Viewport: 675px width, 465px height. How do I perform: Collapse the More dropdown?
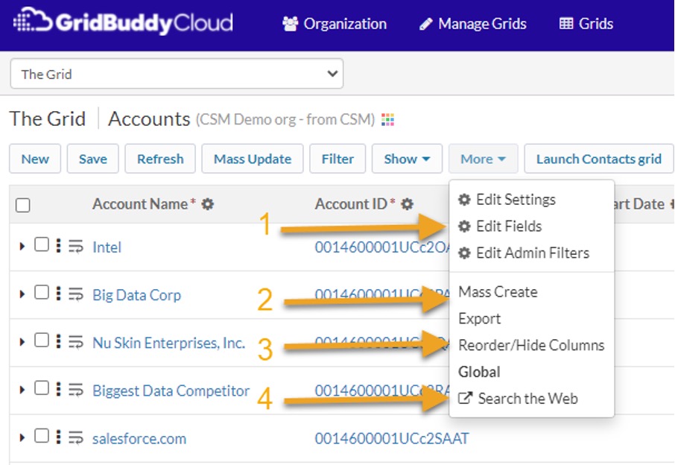click(x=483, y=159)
